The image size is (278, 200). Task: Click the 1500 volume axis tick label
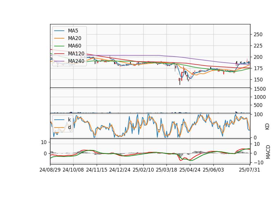tap(260, 89)
